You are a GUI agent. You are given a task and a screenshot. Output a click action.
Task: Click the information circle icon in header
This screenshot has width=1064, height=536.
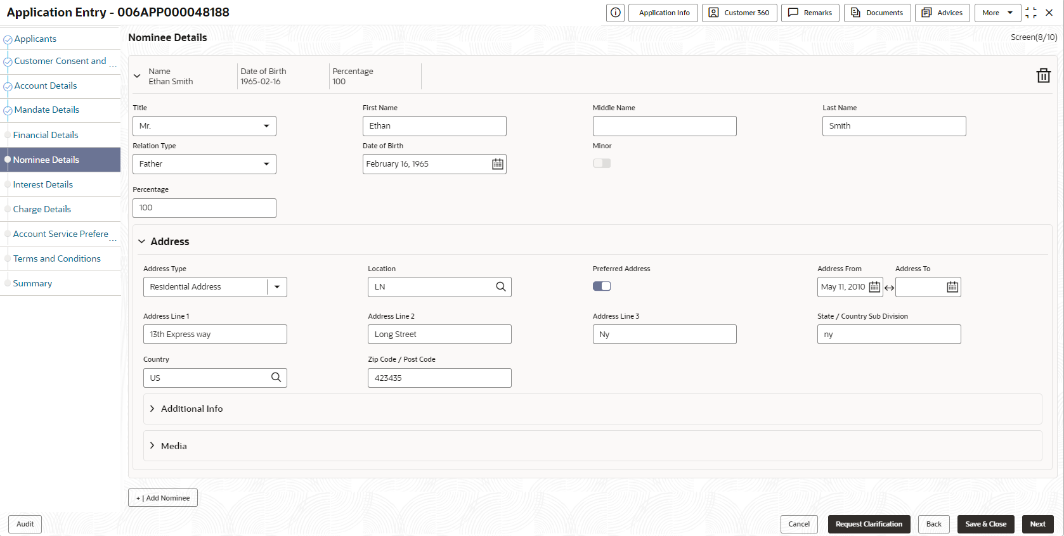coord(615,13)
